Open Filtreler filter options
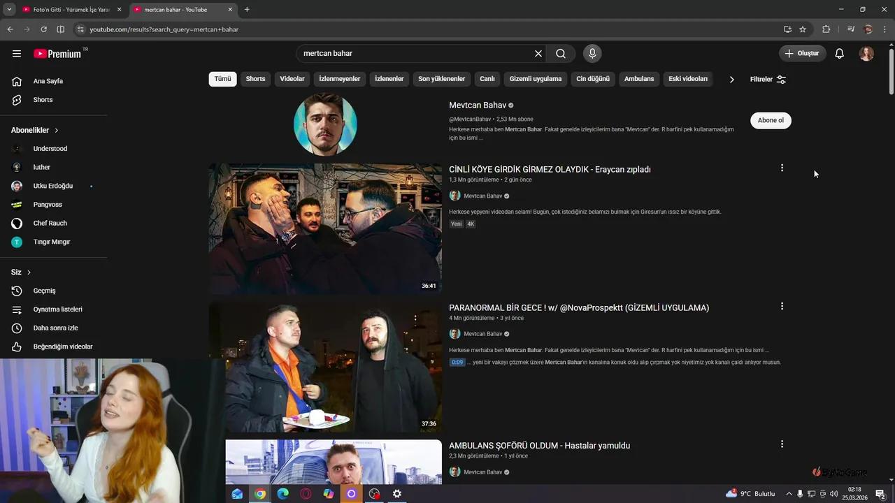895x503 pixels. [768, 80]
